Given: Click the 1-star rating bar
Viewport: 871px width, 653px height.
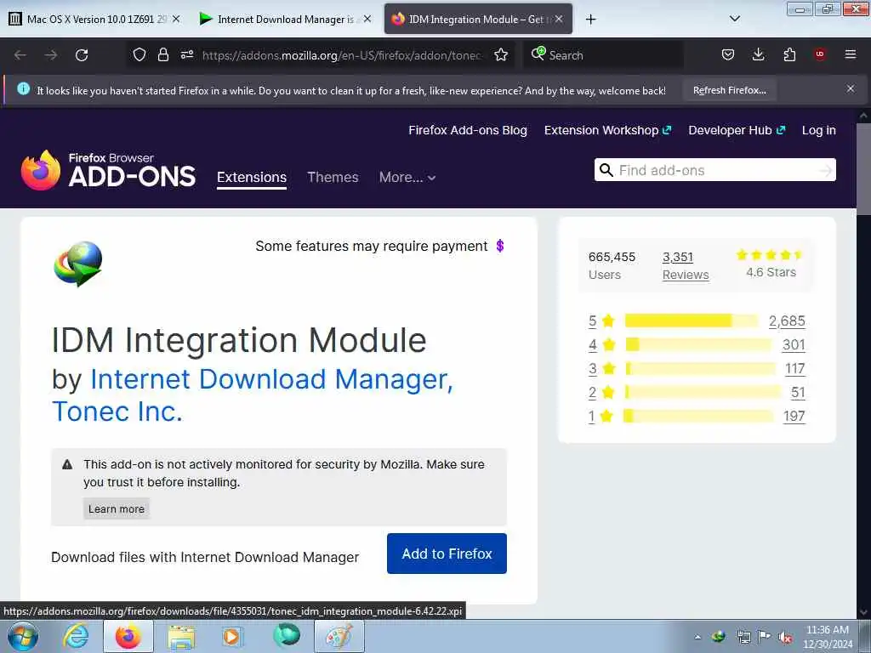Looking at the screenshot, I should click(699, 415).
